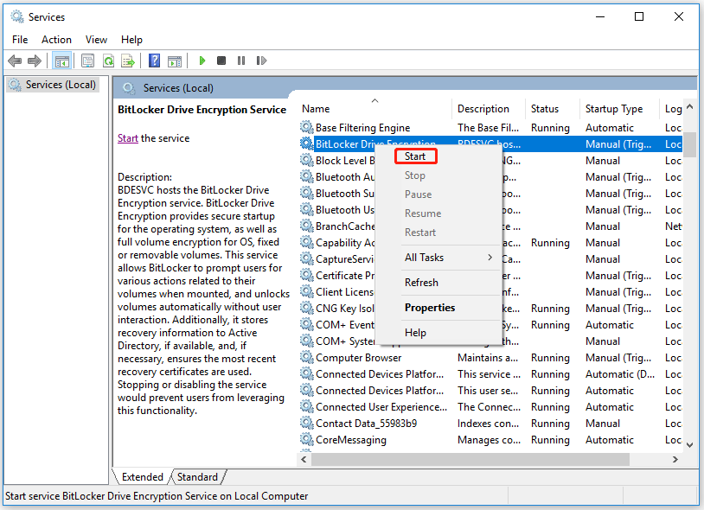Open the File menu
Image resolution: width=704 pixels, height=510 pixels.
pos(20,40)
